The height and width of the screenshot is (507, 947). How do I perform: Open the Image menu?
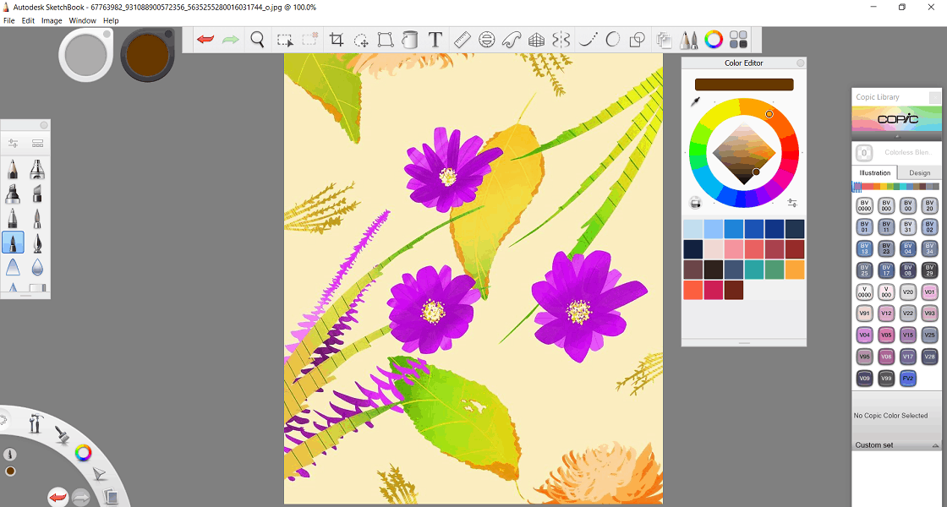coord(52,20)
